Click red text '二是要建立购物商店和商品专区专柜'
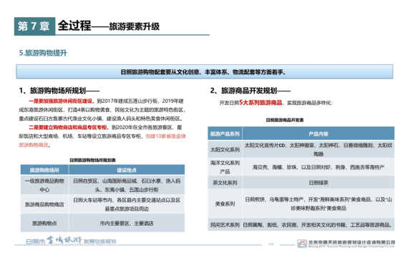The image size is (408, 257). (69, 128)
